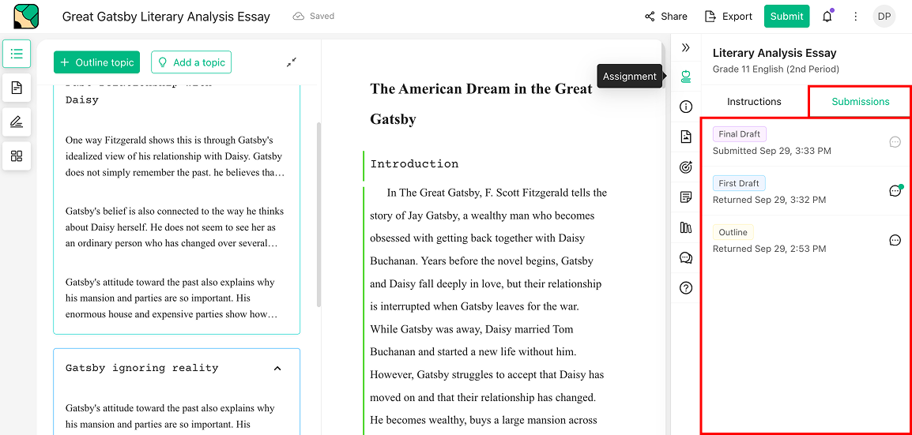Select the Outline submission tag

coord(733,232)
